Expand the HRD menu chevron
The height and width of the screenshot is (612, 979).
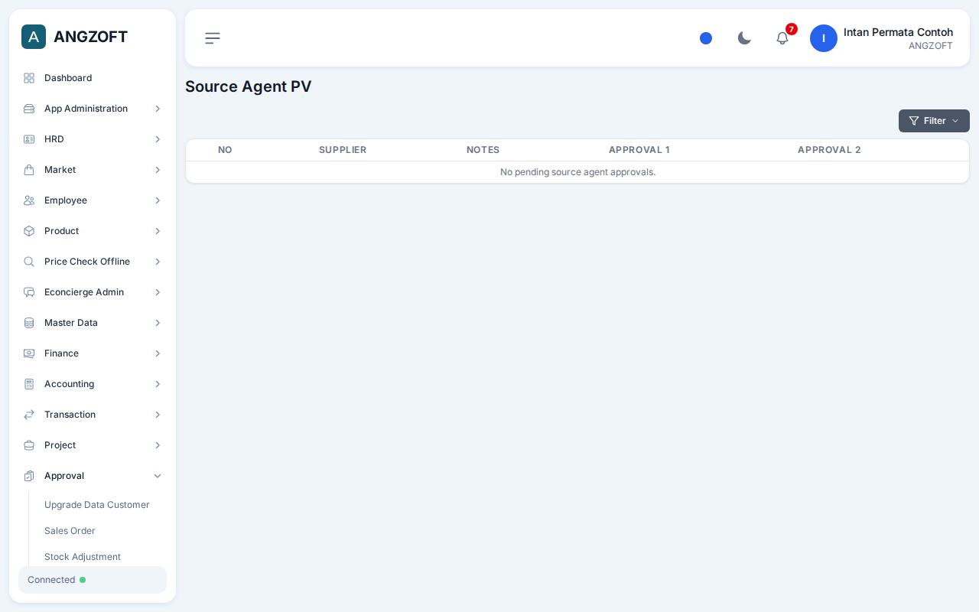(158, 139)
